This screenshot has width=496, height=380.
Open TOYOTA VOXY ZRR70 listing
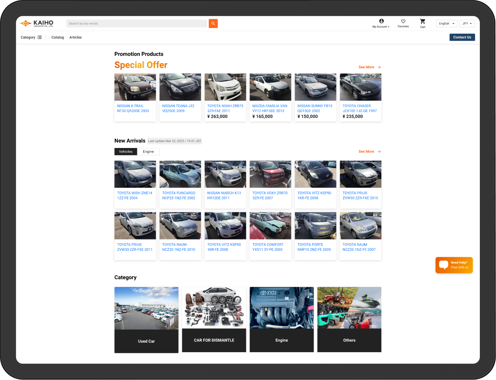tap(270, 195)
